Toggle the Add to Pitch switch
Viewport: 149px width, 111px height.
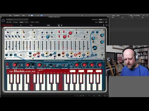(x=63, y=65)
